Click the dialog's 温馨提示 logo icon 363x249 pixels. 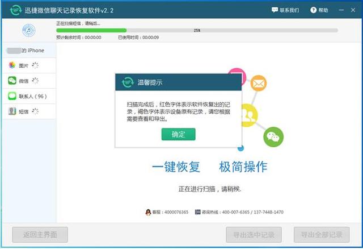[128, 82]
